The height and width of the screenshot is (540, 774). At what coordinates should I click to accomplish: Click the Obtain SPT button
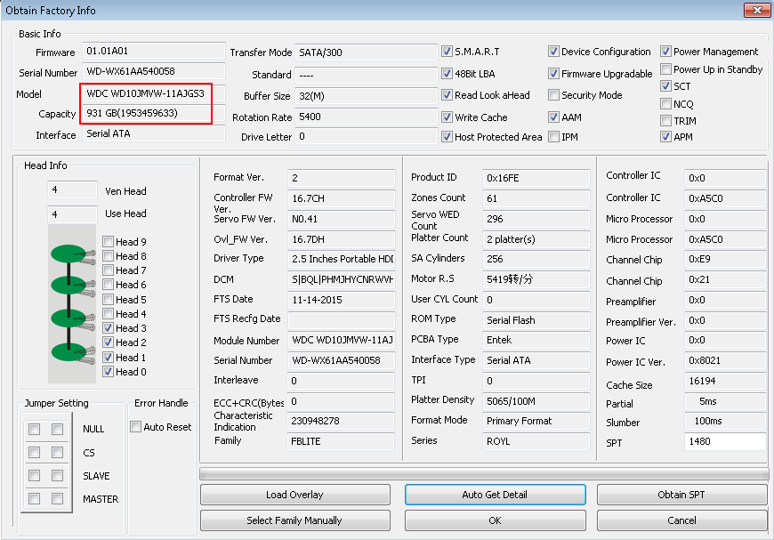pos(681,495)
